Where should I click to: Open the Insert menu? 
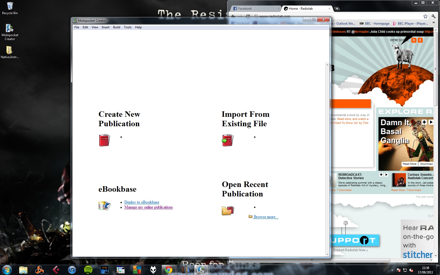pyautogui.click(x=106, y=27)
